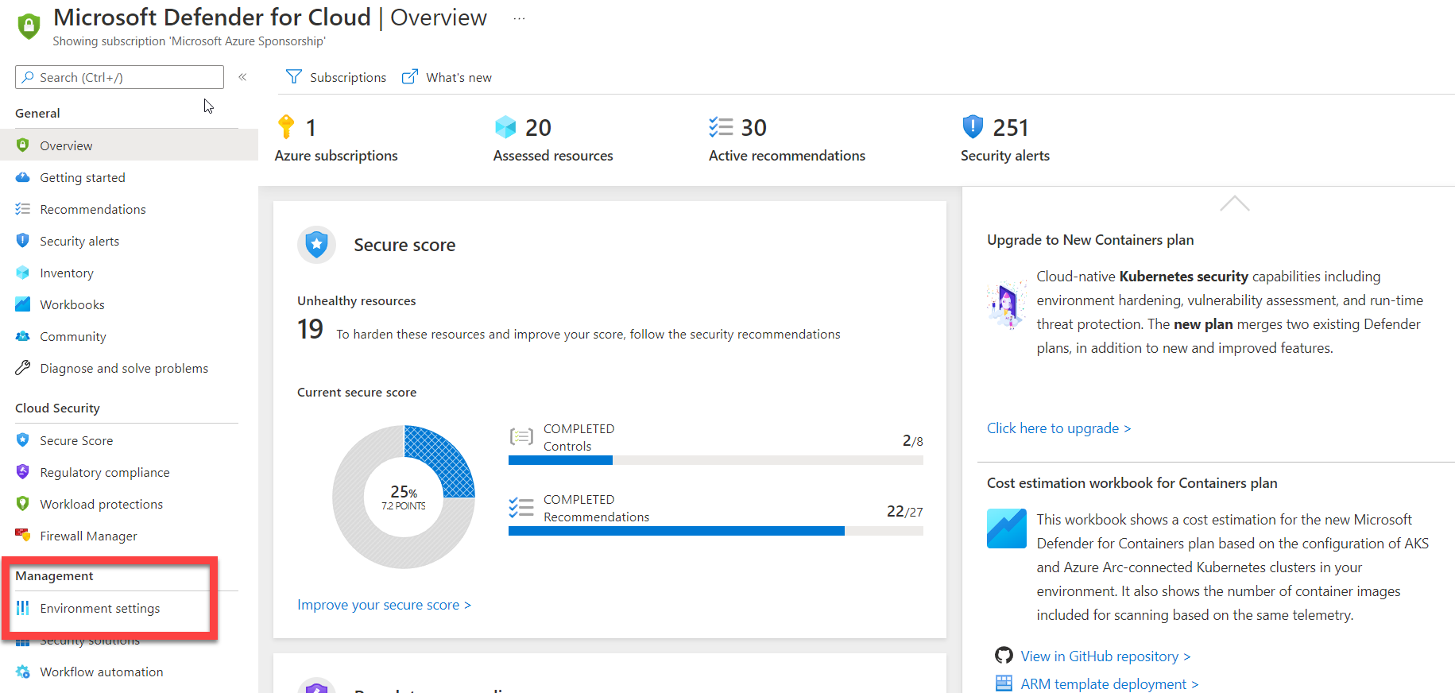Open the ellipsis more options menu

click(x=519, y=18)
